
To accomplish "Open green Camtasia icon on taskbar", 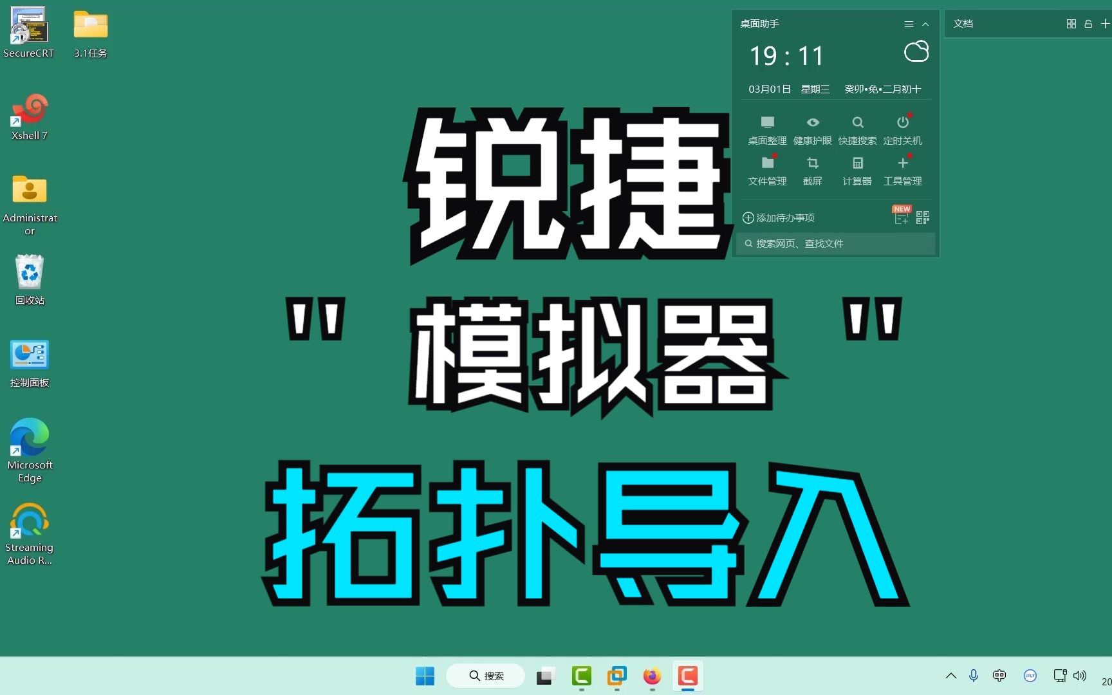I will click(582, 676).
